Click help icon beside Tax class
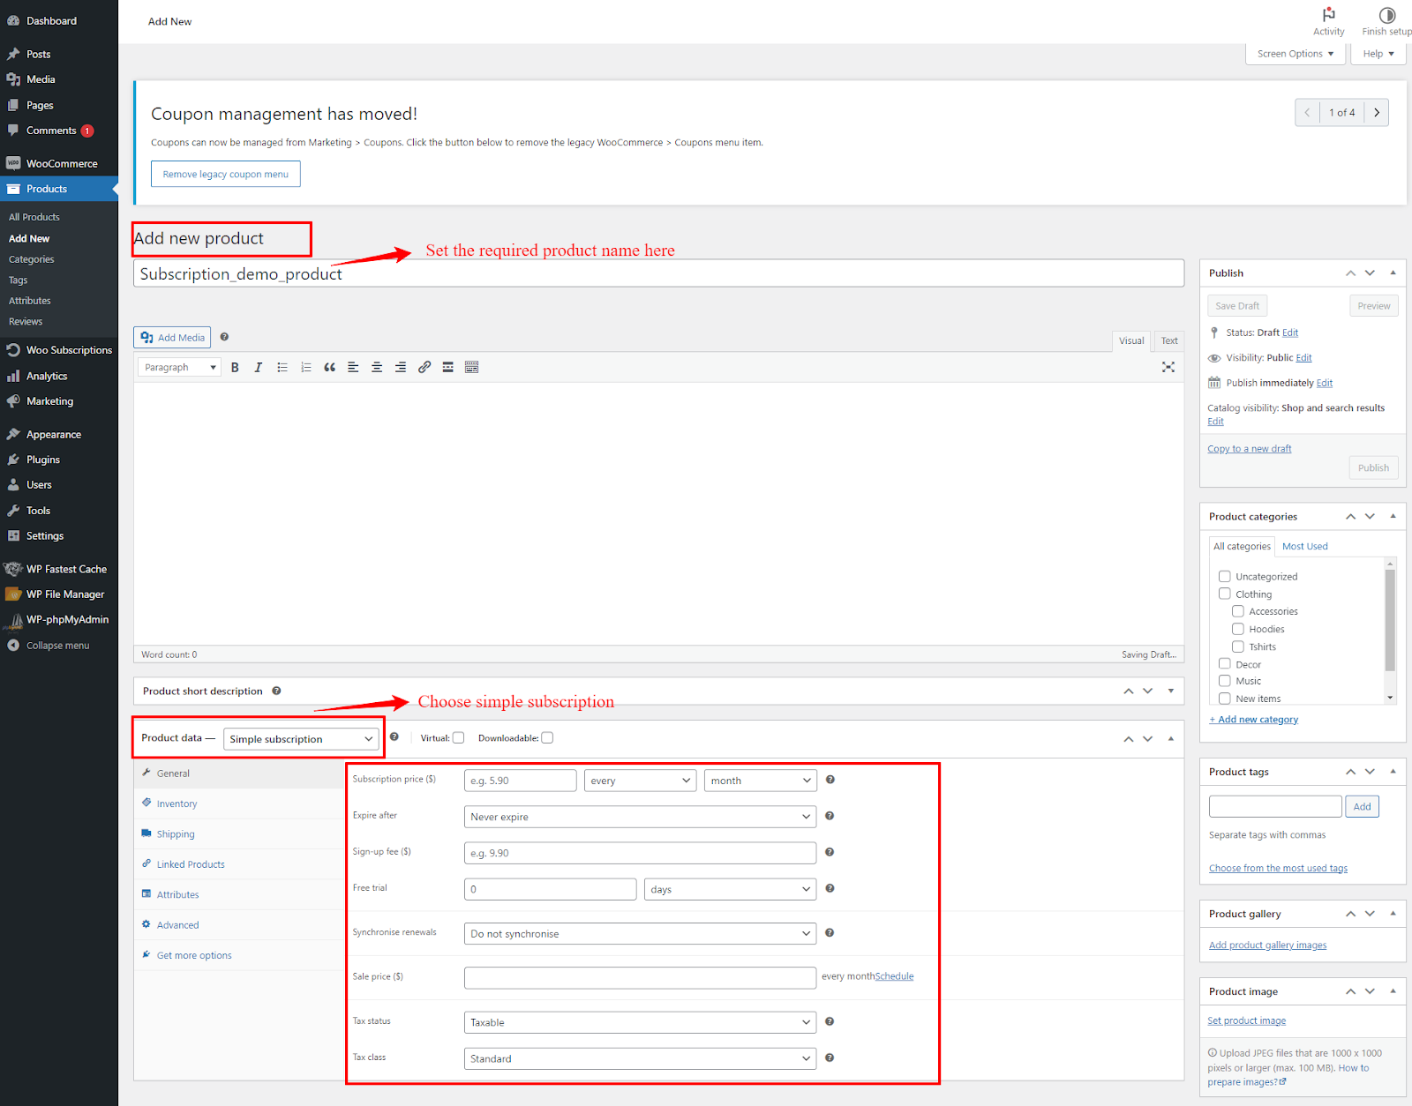Viewport: 1412px width, 1106px height. [x=830, y=1057]
